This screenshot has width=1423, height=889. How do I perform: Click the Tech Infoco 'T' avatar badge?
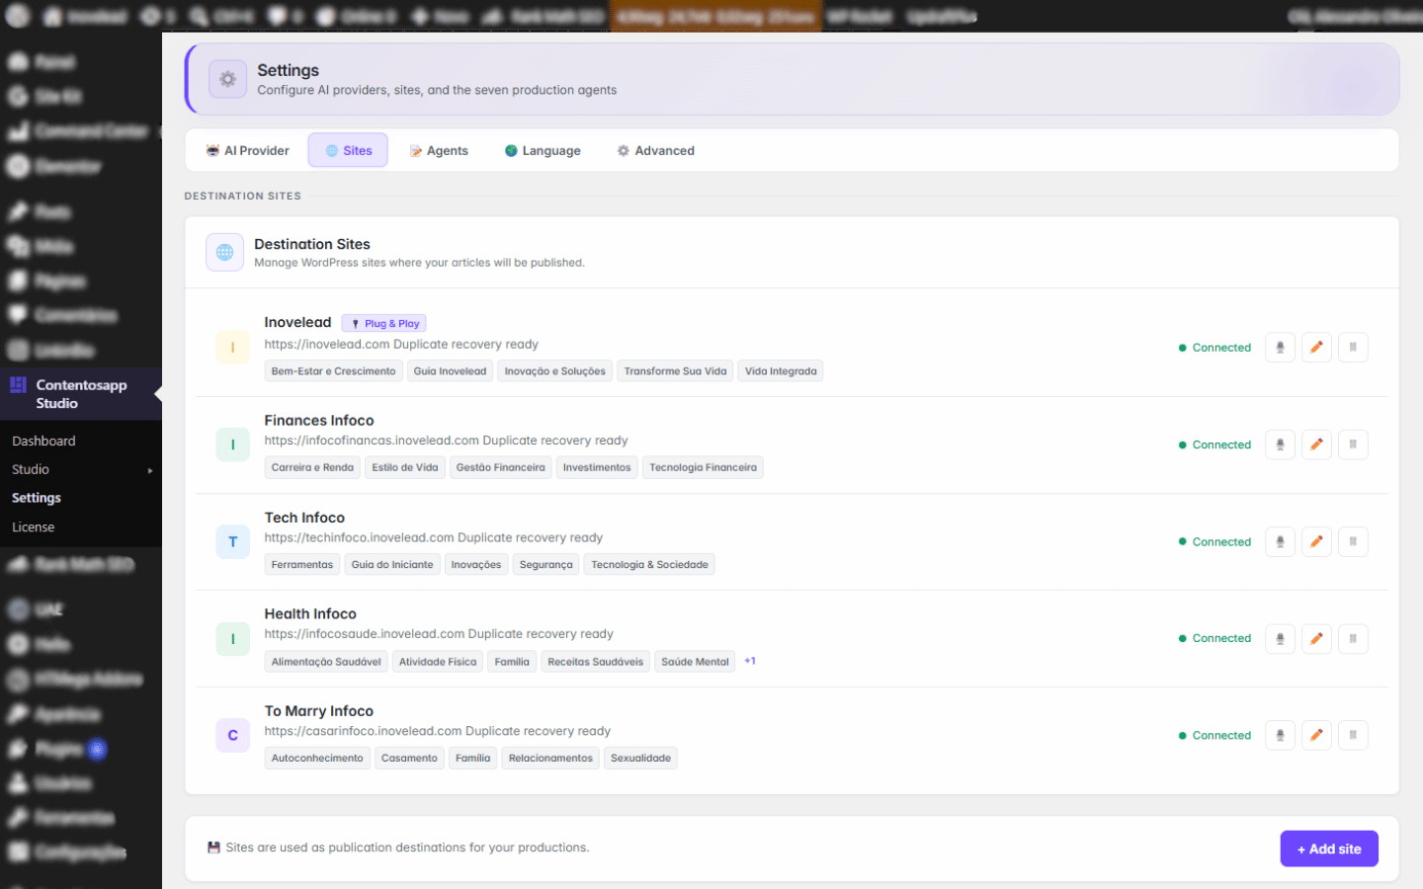point(233,541)
